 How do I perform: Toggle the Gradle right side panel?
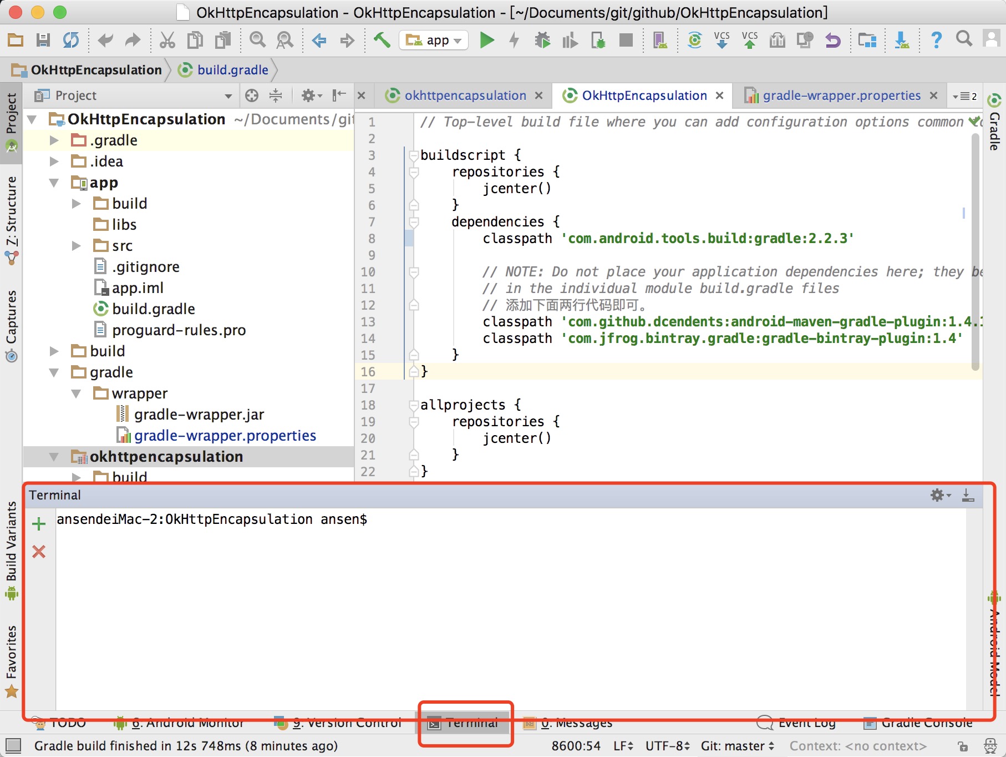pos(995,122)
